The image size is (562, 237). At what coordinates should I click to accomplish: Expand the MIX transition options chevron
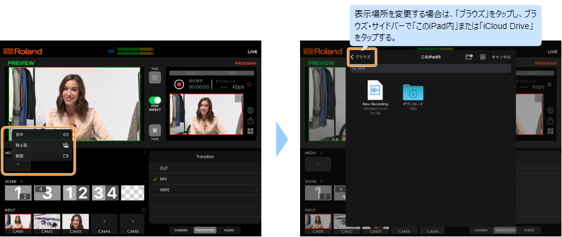click(256, 179)
